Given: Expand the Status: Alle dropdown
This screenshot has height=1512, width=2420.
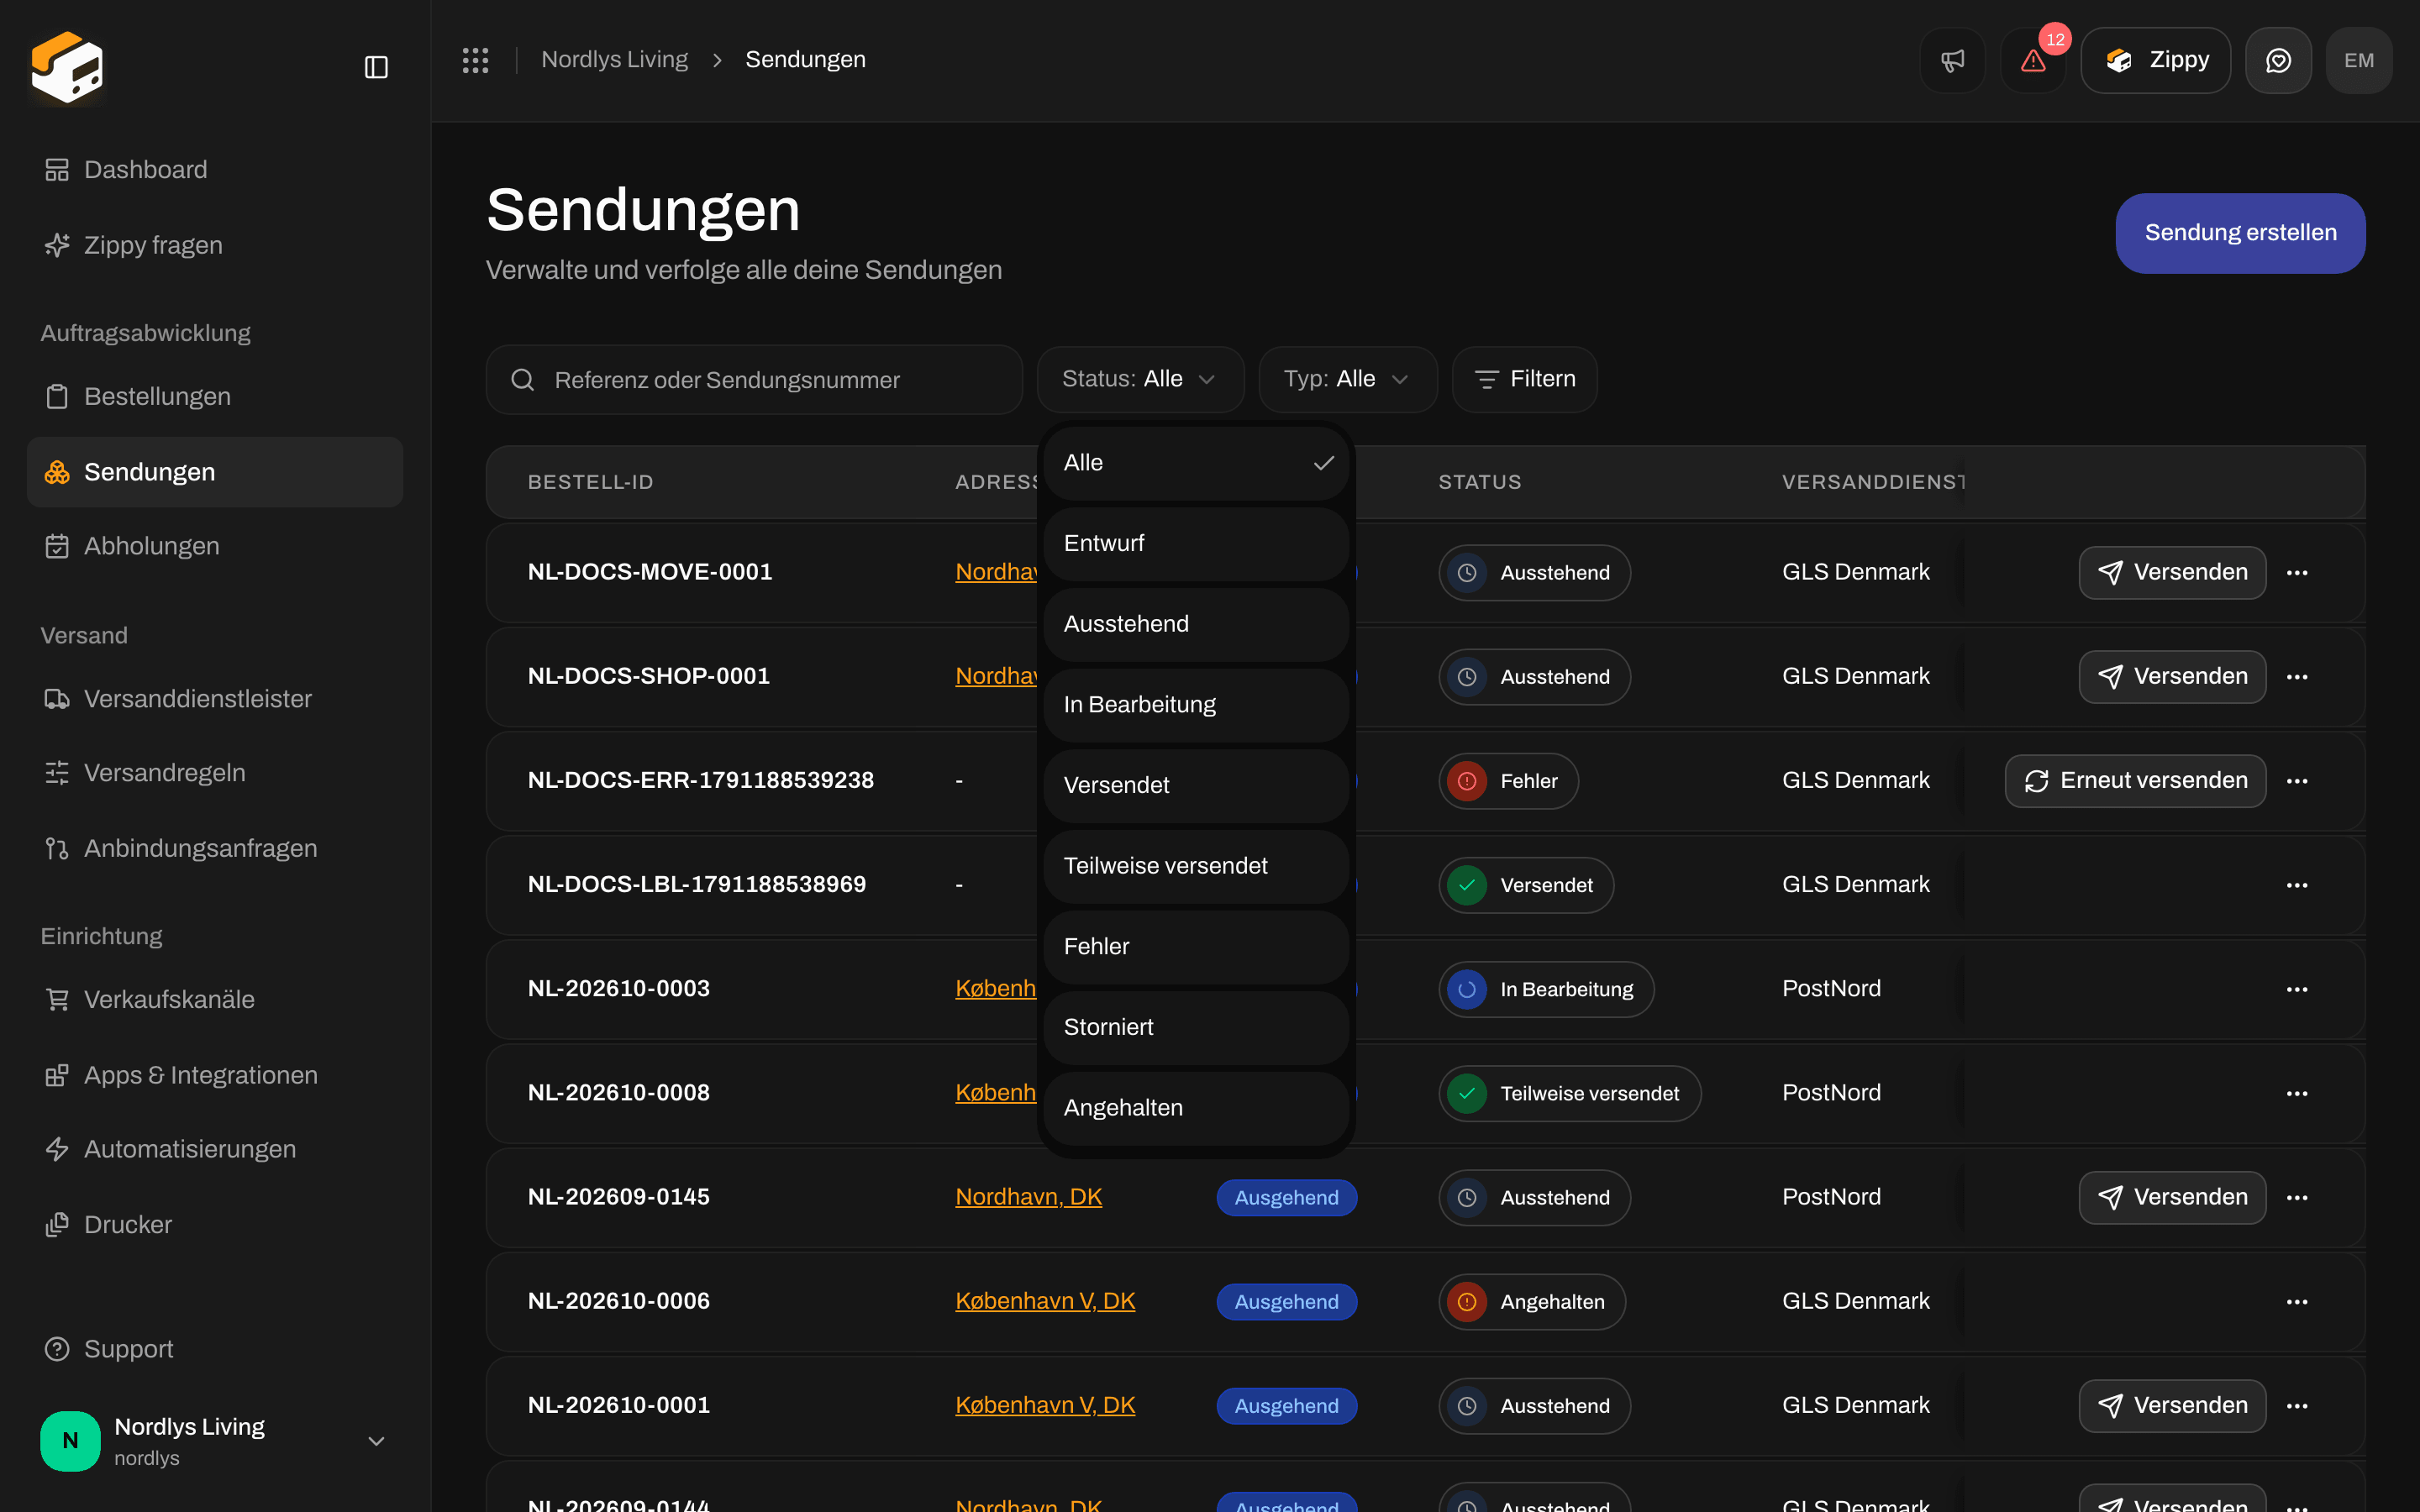Looking at the screenshot, I should tap(1140, 379).
